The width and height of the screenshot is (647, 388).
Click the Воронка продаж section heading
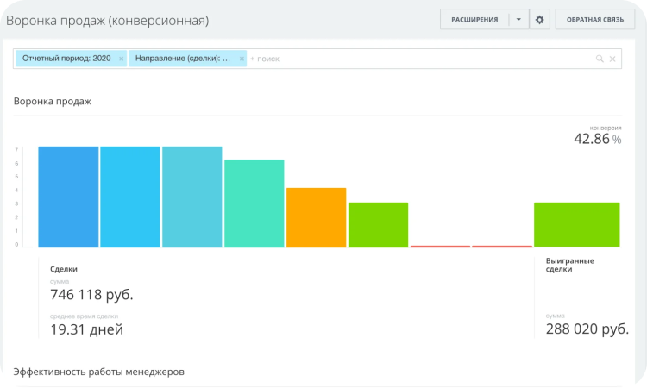tap(53, 102)
